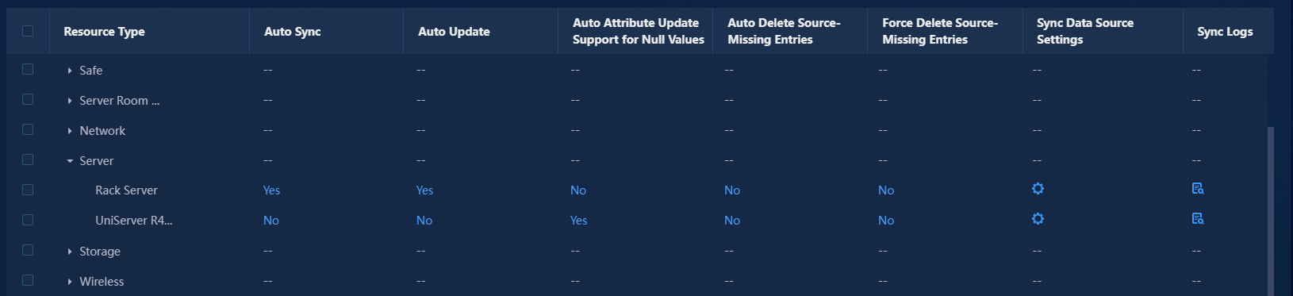The image size is (1293, 296).
Task: Expand the Network tree node
Action: click(70, 131)
